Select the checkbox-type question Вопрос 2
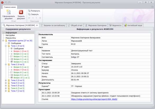The height and width of the screenshot is (109, 155). pyautogui.click(x=21, y=54)
